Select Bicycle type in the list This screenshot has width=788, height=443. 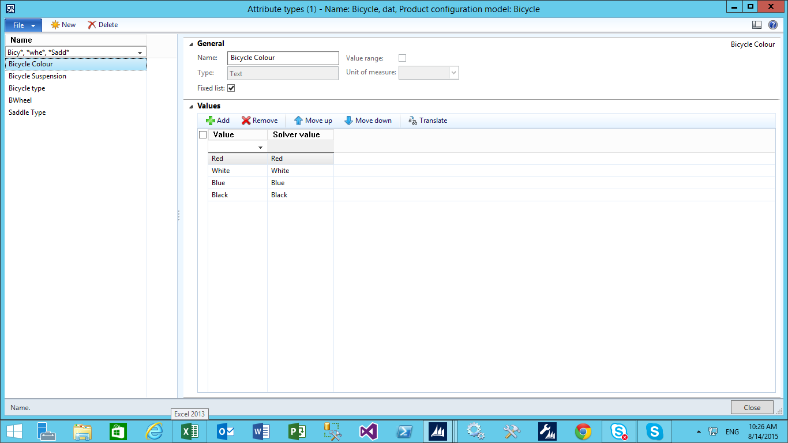[x=76, y=88]
